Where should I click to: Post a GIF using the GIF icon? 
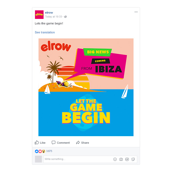click(127, 159)
